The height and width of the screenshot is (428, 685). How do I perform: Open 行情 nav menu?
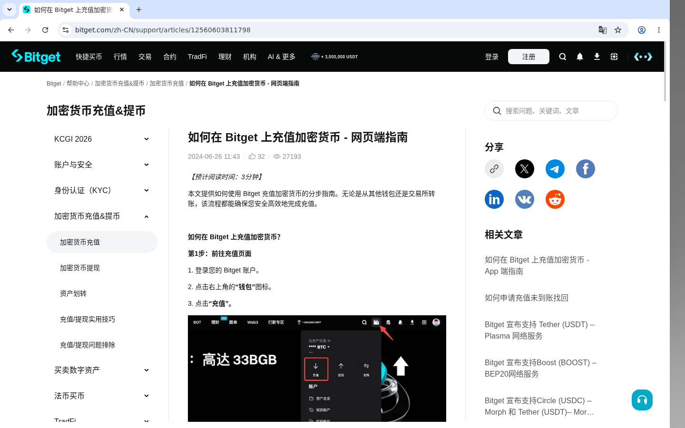click(x=120, y=57)
